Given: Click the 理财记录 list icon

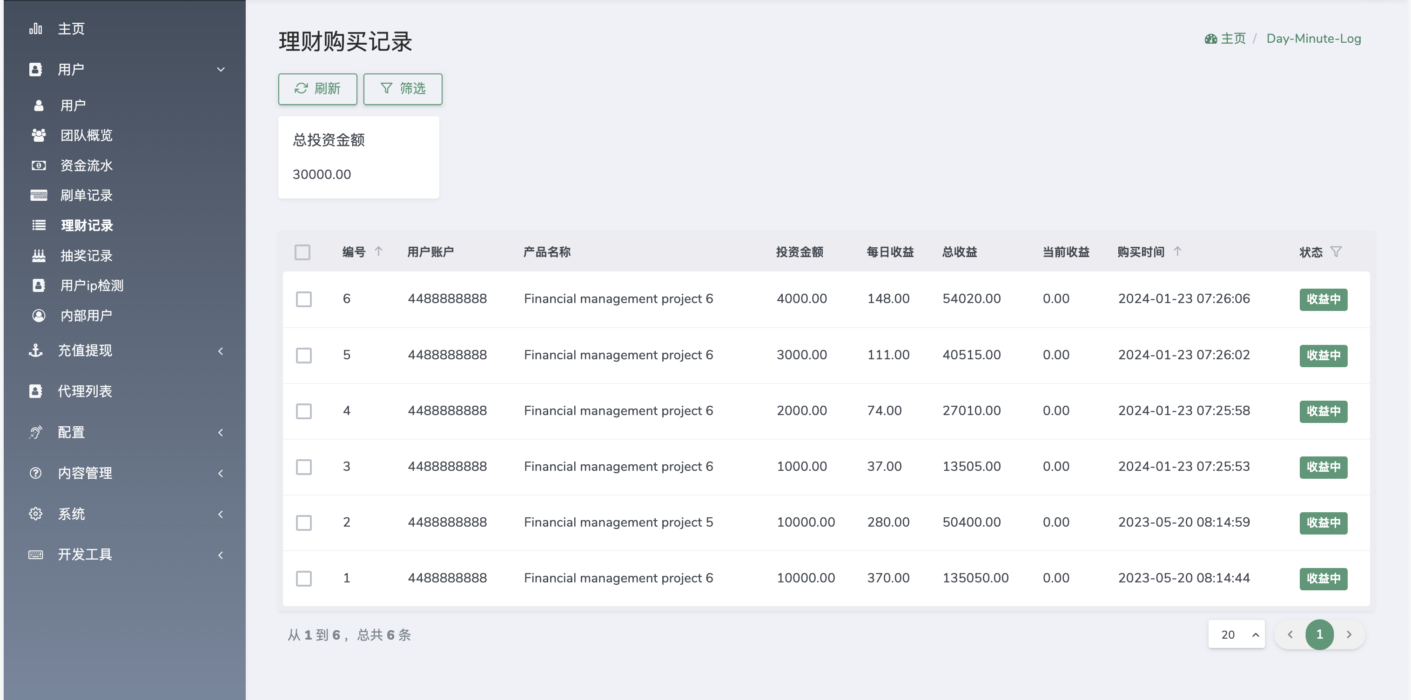Looking at the screenshot, I should [x=38, y=225].
